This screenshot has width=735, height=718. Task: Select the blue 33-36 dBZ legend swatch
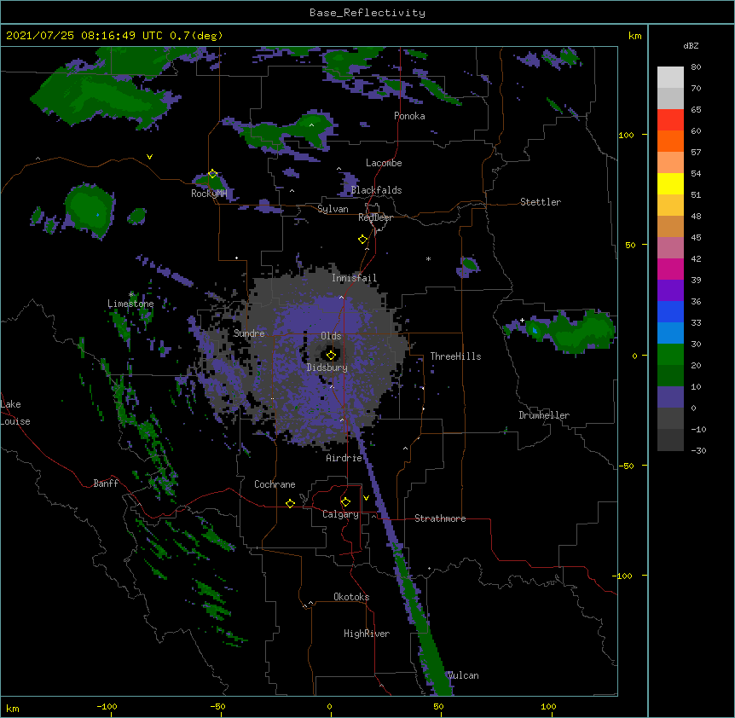tap(670, 311)
